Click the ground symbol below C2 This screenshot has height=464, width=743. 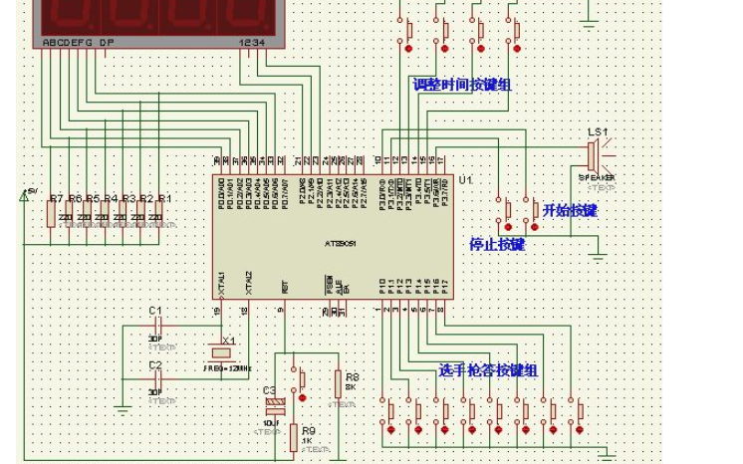[123, 410]
